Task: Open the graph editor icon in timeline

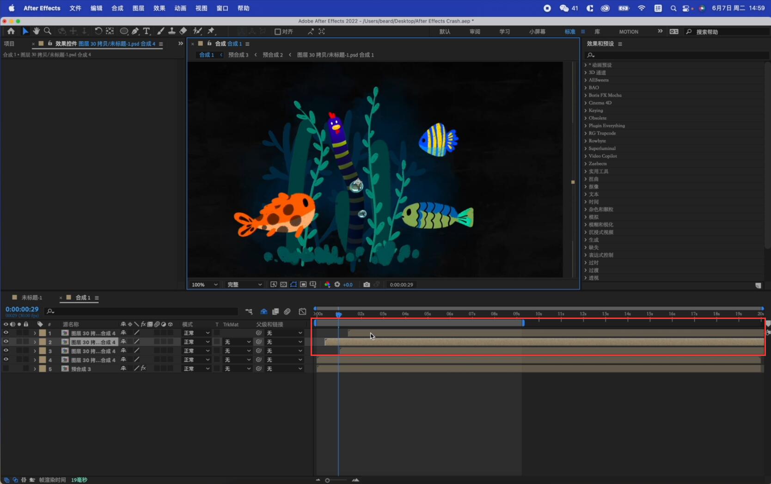Action: click(x=302, y=312)
